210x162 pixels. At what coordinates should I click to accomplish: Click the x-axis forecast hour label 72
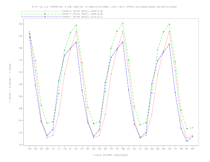coord(169,149)
